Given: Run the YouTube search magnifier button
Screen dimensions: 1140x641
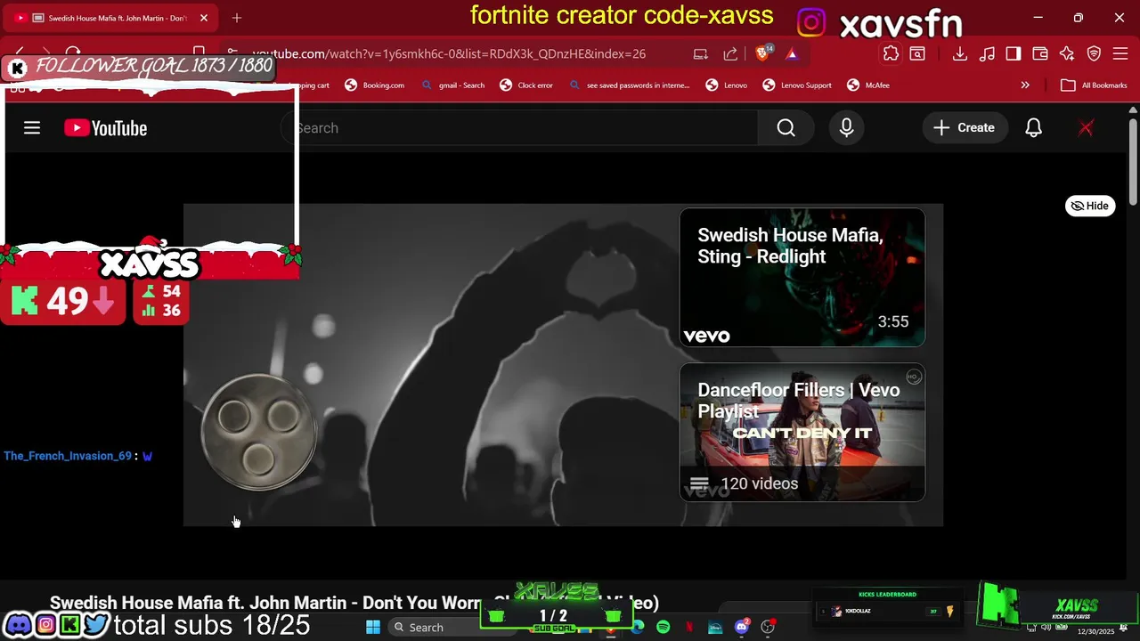Looking at the screenshot, I should tap(786, 128).
